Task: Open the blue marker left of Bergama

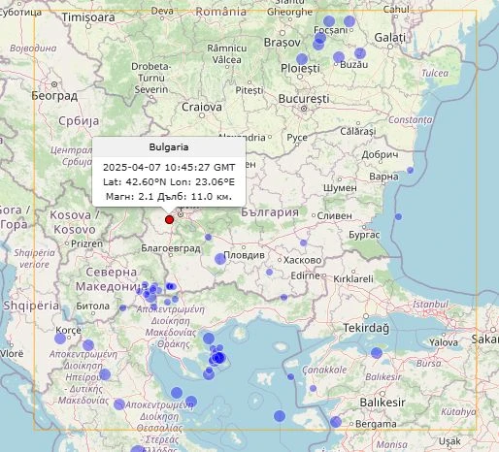Action: point(336,422)
